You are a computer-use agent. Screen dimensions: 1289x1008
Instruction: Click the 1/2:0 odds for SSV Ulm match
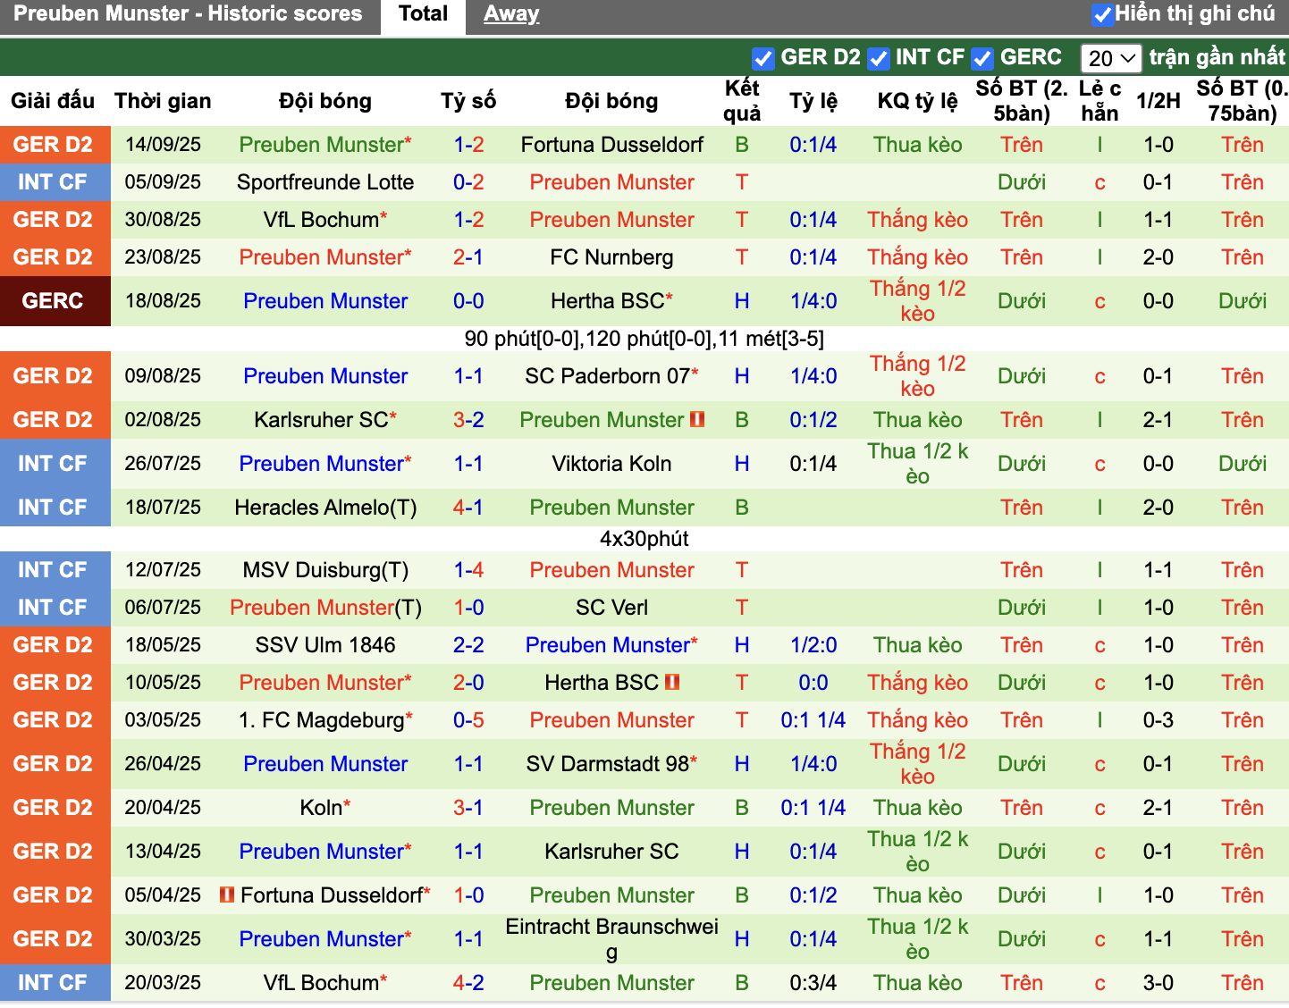[x=813, y=645]
